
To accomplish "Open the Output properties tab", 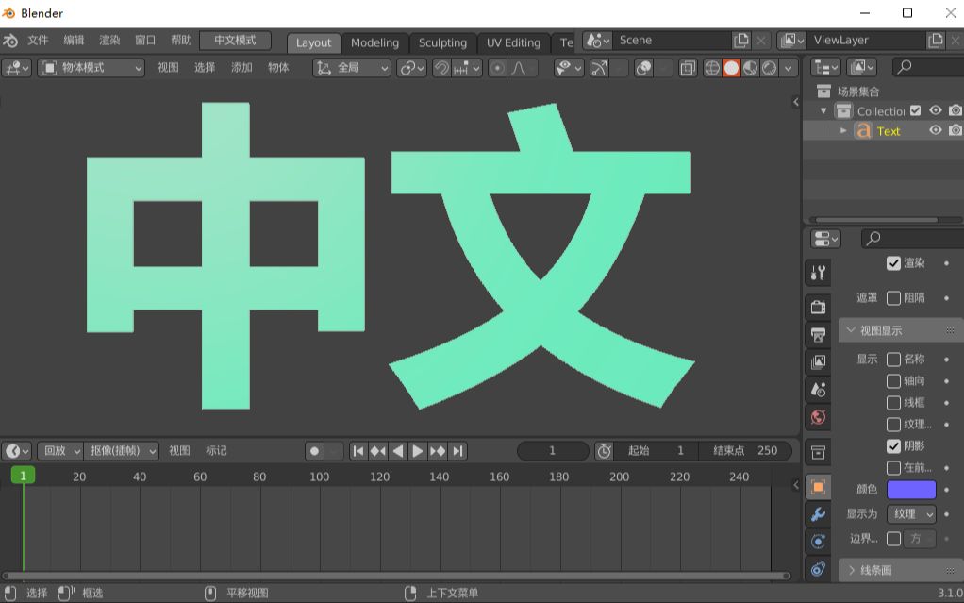I will coord(817,333).
